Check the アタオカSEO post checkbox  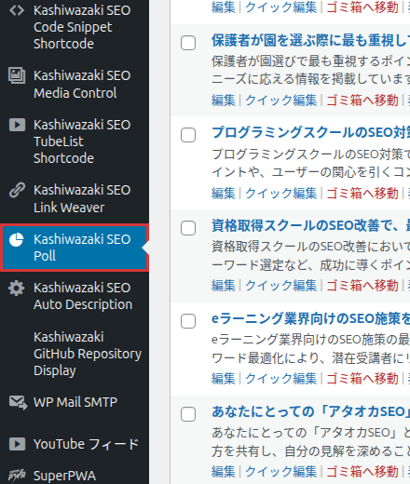[188, 414]
